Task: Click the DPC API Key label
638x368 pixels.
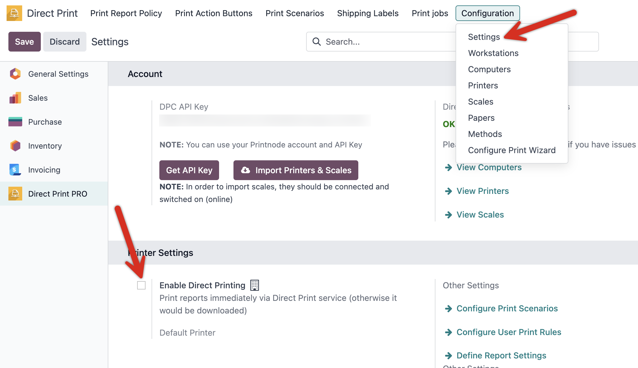Action: 184,107
